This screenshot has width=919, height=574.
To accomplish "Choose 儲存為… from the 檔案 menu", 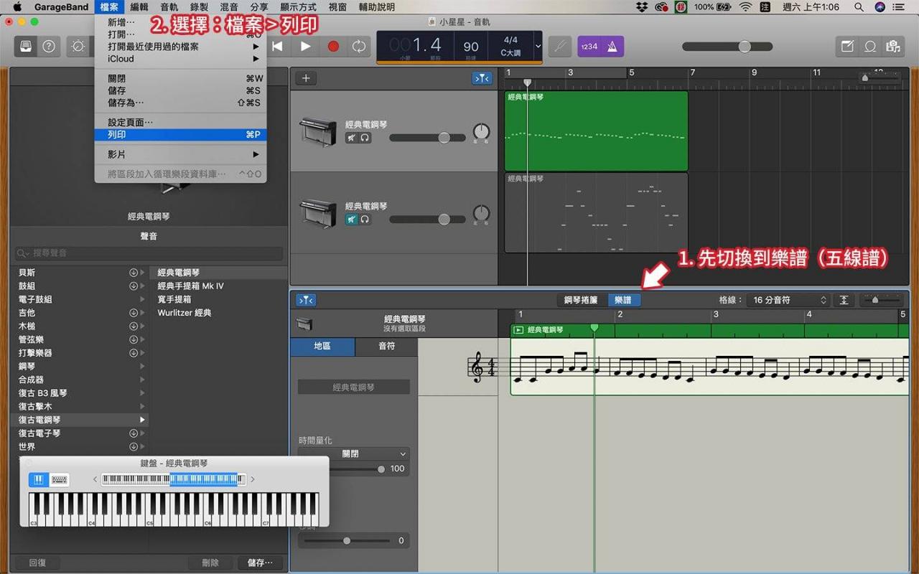I will pos(180,103).
